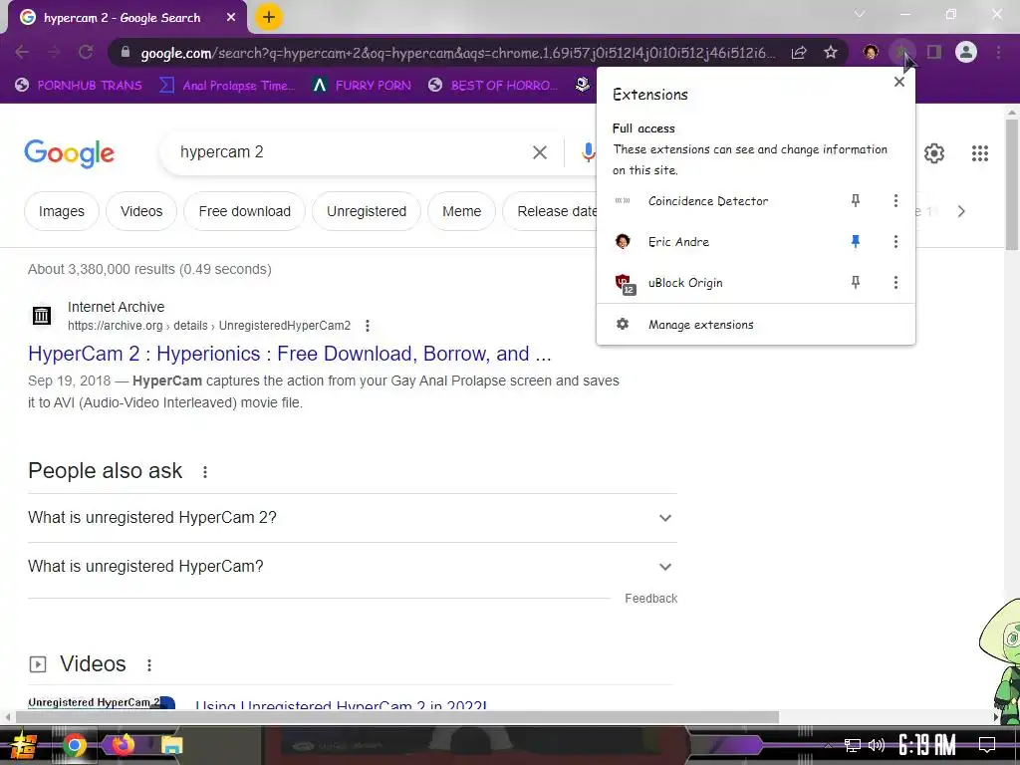Click the share page icon in address bar
Screen dimensions: 1020x765
point(799,52)
